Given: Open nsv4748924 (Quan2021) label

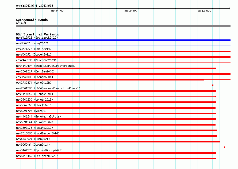Looking at the screenshot, I should pos(33,139).
